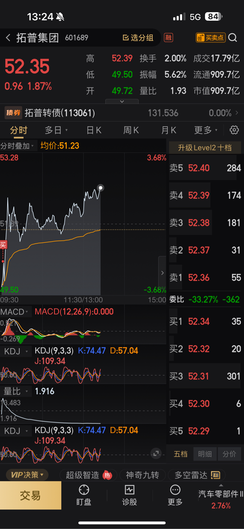Tap the stock name 拓普集团
The height and width of the screenshot is (529, 244).
[37, 38]
